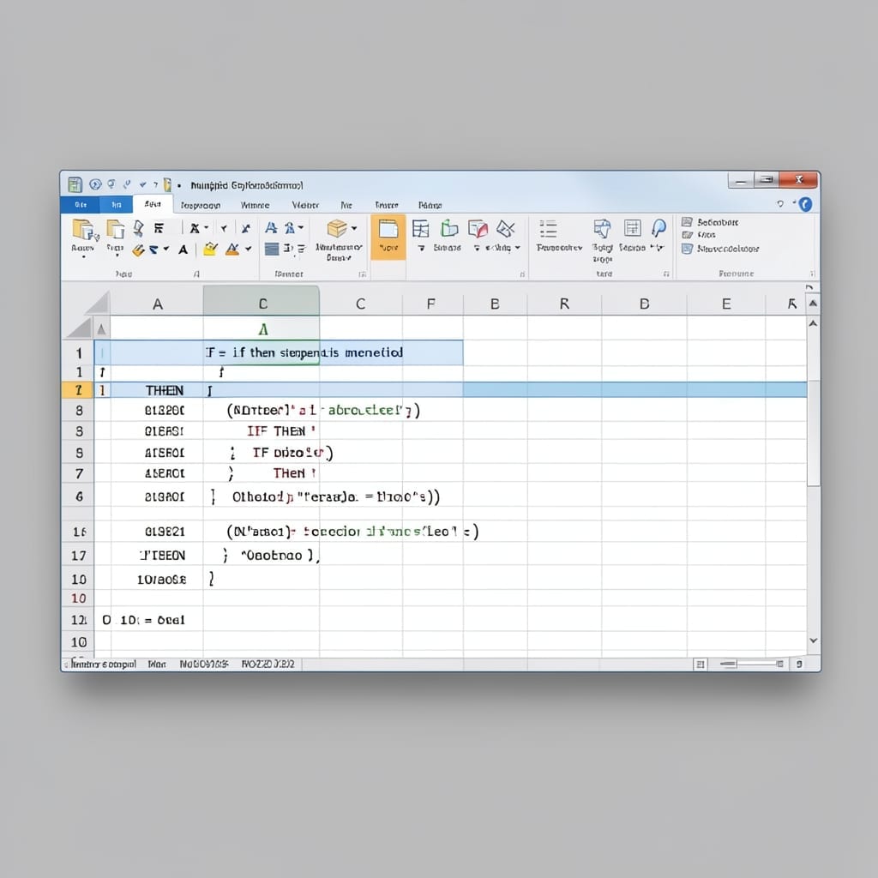Click the second item in right ribbon list
Viewport: 878px width, 878px height.
coord(699,235)
